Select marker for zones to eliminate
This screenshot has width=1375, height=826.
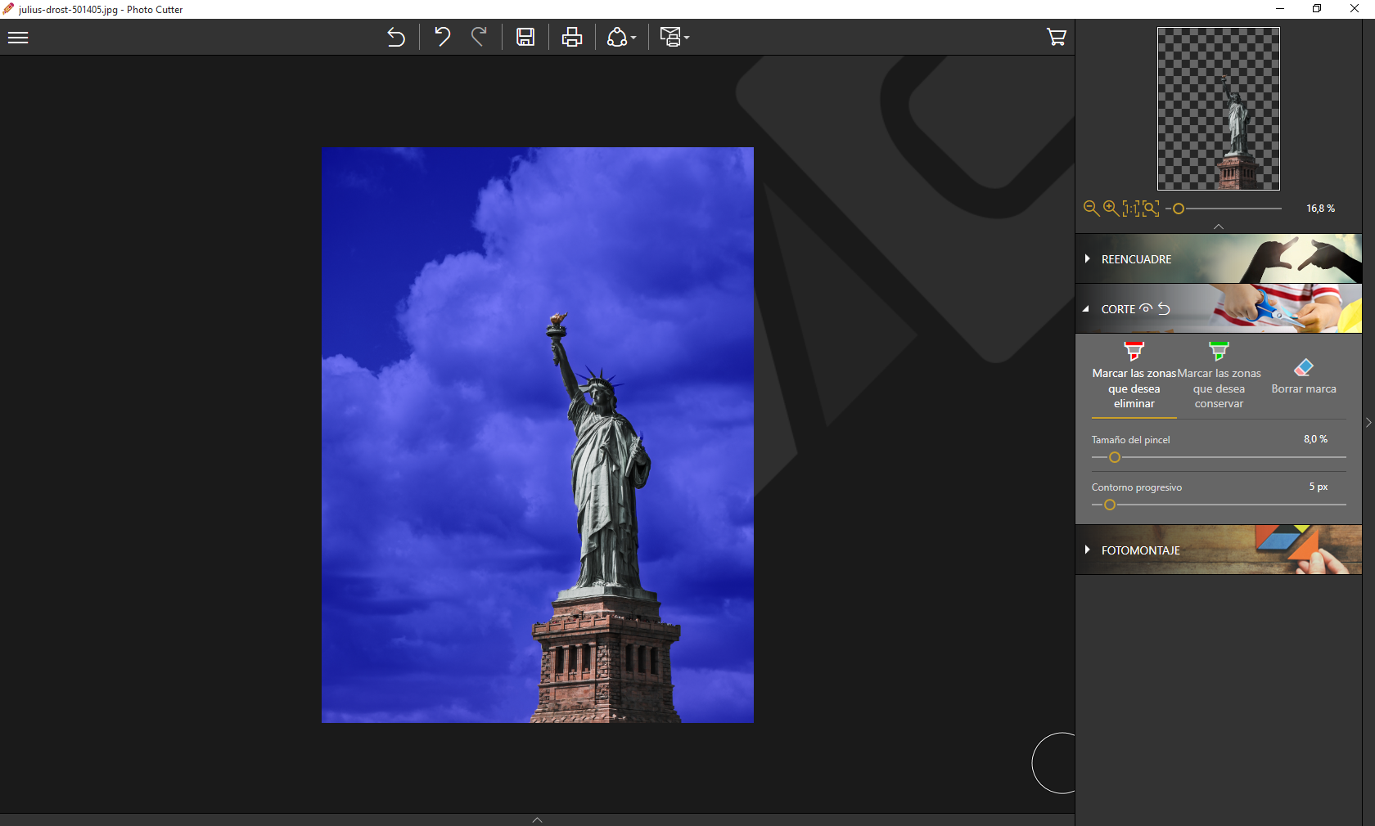(x=1134, y=376)
